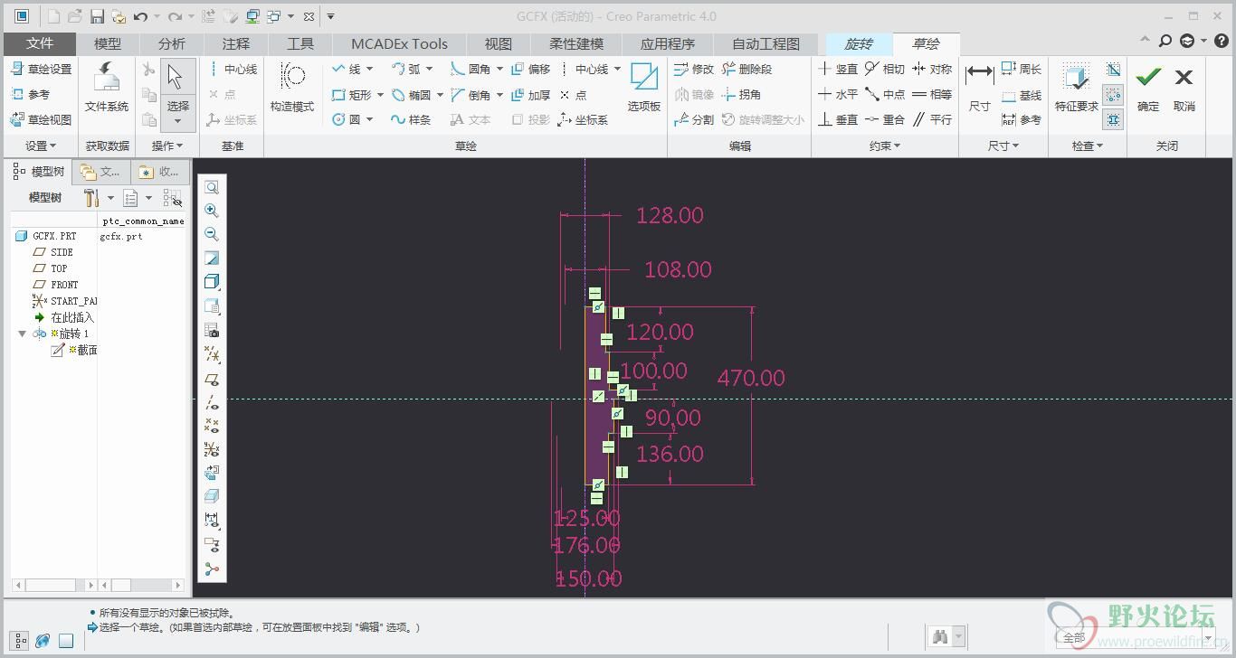Image resolution: width=1236 pixels, height=658 pixels.
Task: Switch to the 模型 ribbon tab
Action: 108,43
